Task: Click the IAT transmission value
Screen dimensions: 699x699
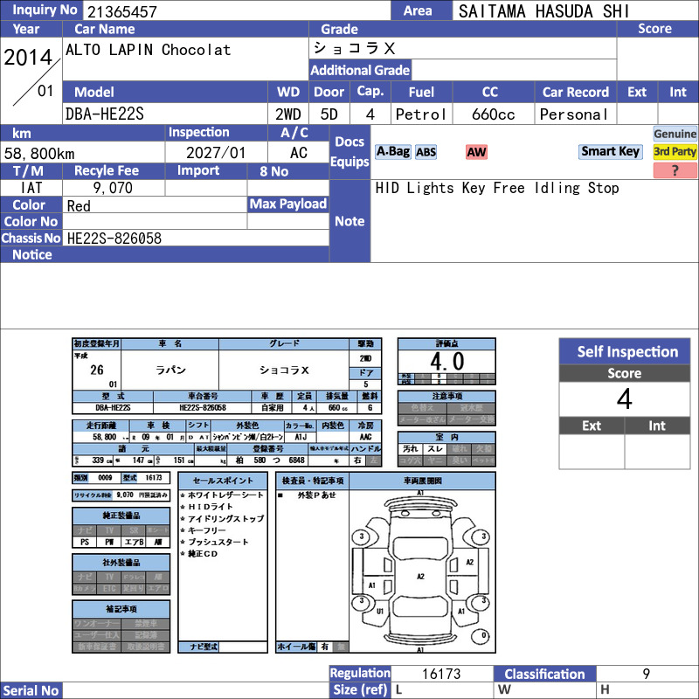Action: [x=31, y=188]
